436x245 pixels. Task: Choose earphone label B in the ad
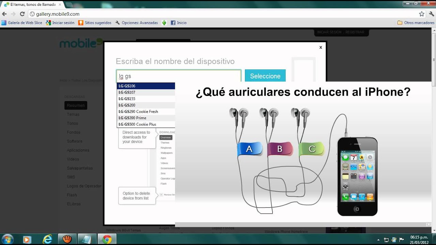click(280, 149)
